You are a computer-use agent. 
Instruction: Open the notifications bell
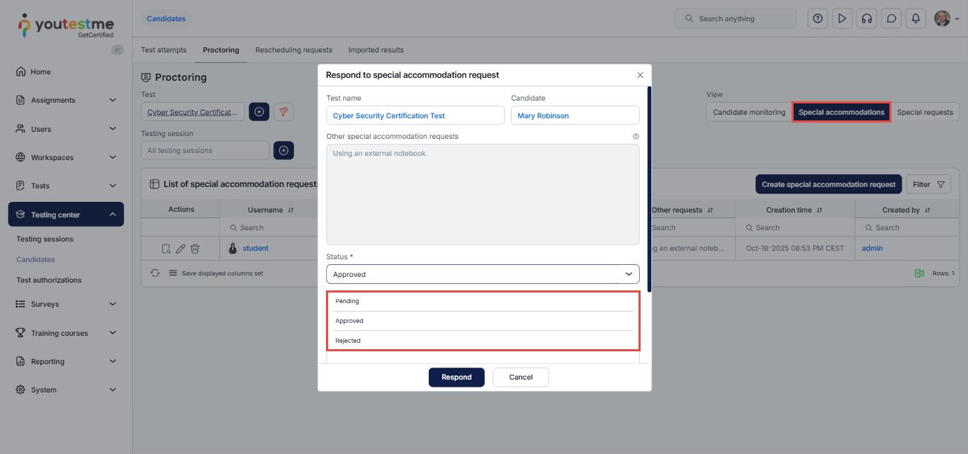click(916, 19)
